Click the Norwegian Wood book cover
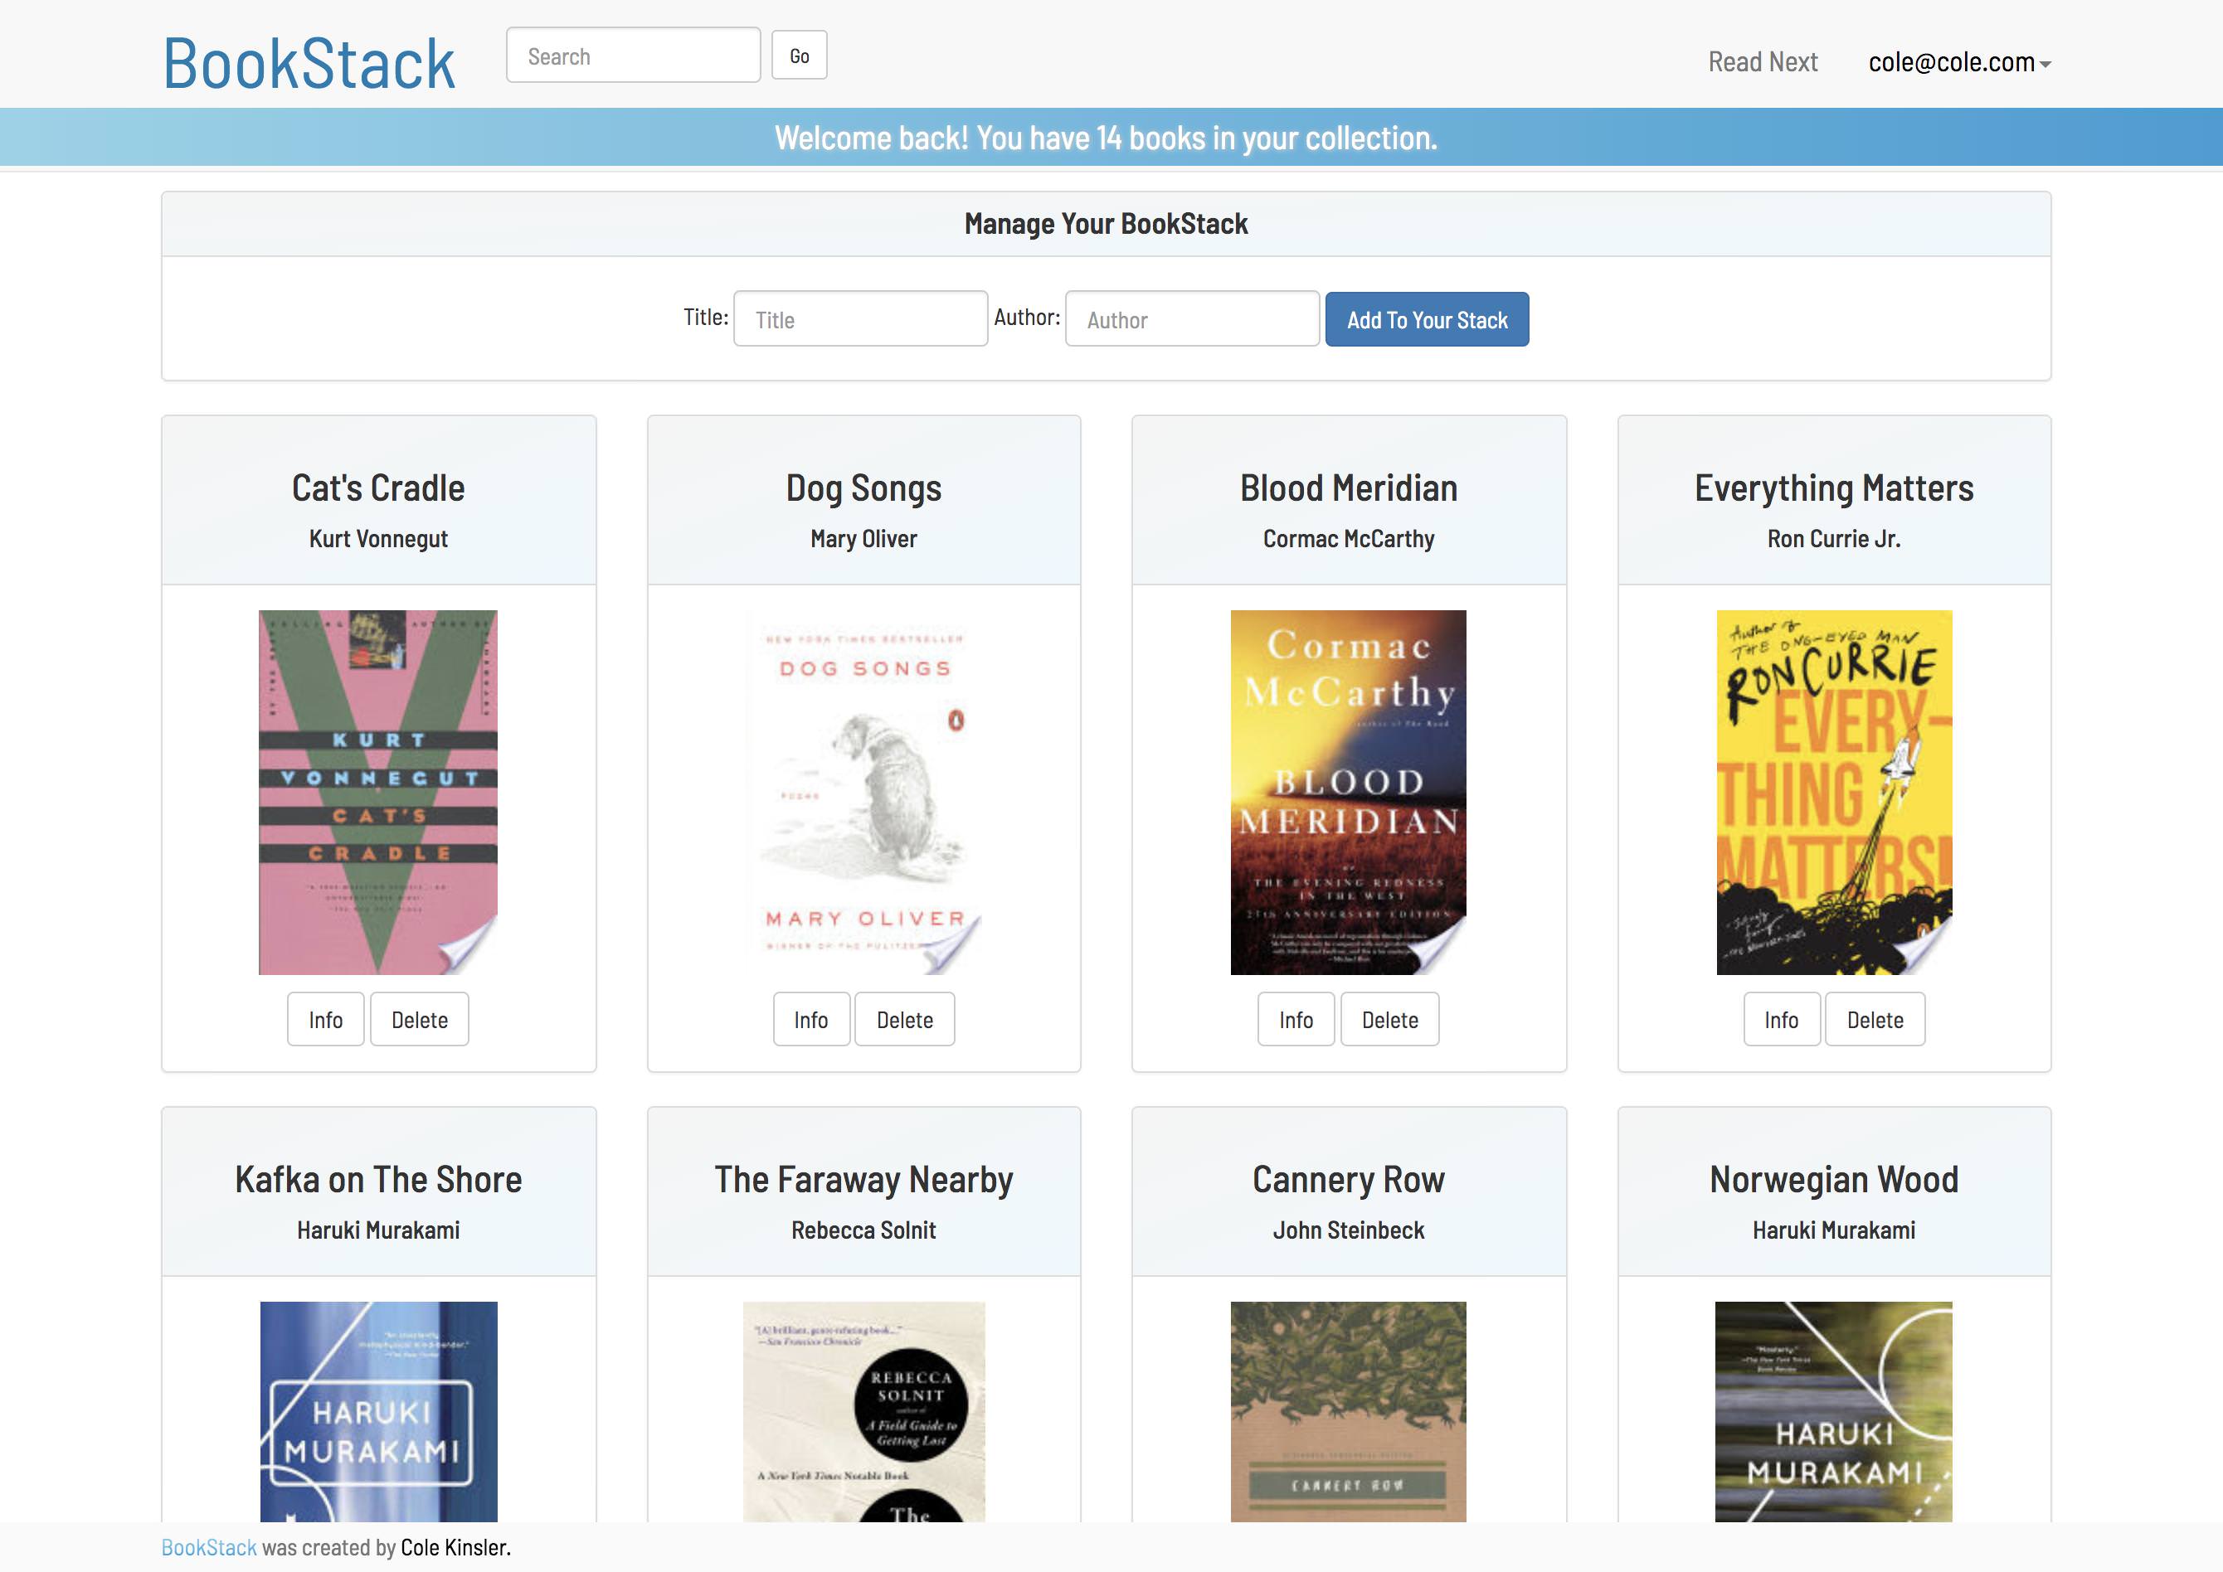 (1834, 1411)
